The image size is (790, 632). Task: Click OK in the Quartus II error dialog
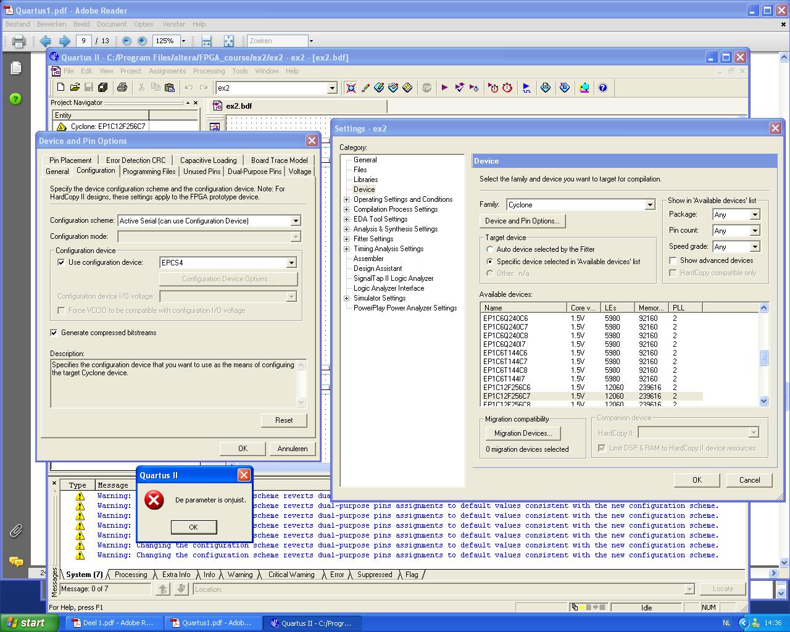pos(193,527)
